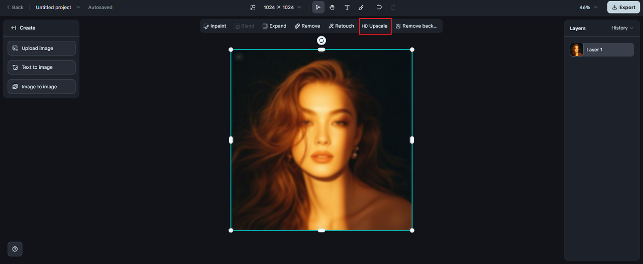Image resolution: width=643 pixels, height=264 pixels.
Task: Switch to Layers tab
Action: click(x=578, y=28)
